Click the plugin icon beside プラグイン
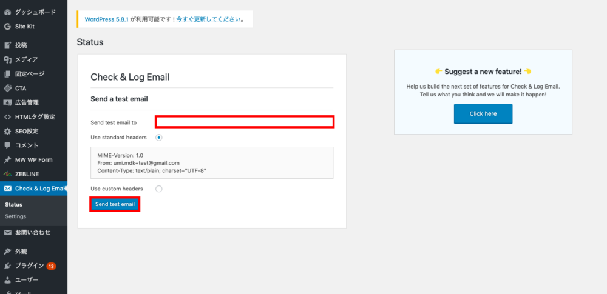 pyautogui.click(x=7, y=266)
